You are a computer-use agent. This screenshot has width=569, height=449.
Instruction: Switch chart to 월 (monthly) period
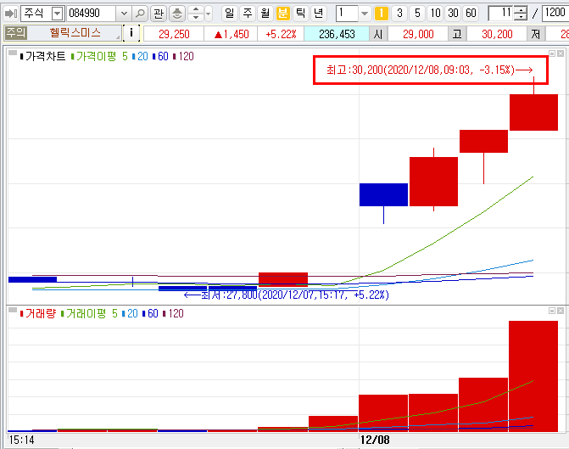[265, 14]
